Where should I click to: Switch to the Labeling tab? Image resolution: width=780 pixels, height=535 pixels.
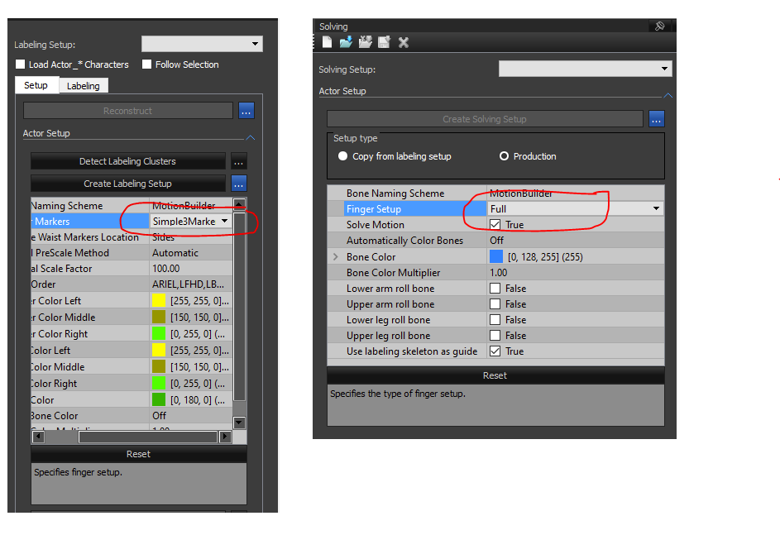(83, 86)
